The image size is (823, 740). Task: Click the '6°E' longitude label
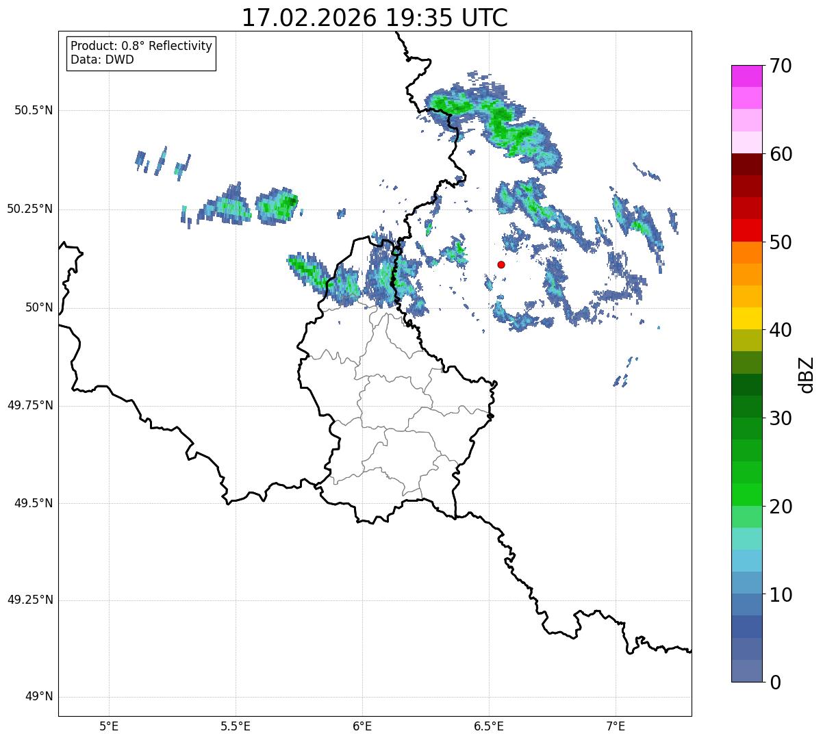coord(362,726)
